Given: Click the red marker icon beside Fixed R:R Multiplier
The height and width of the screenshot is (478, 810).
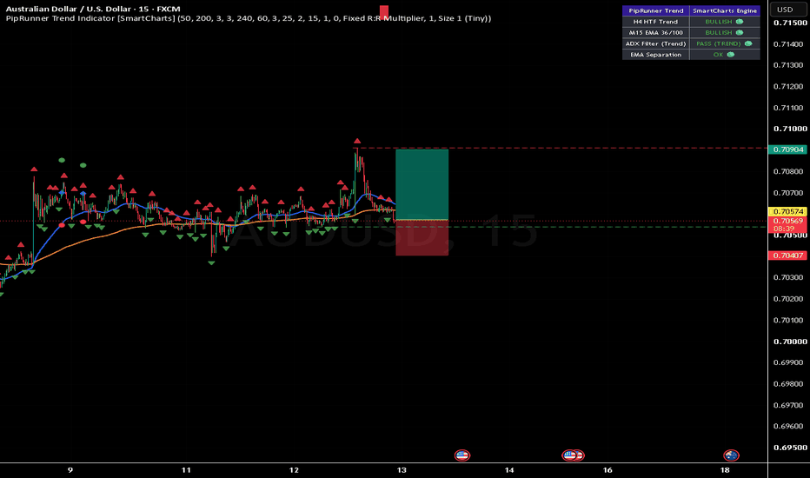Looking at the screenshot, I should tap(384, 12).
